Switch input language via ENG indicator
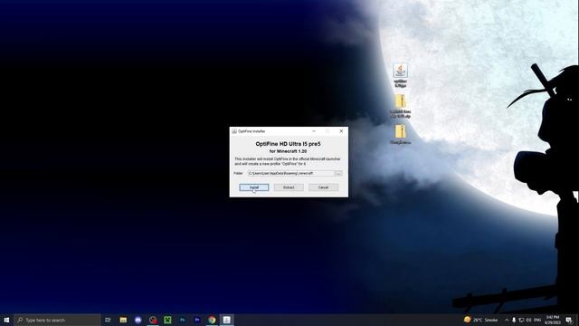Screen dimensions: 579x326 point(537,320)
